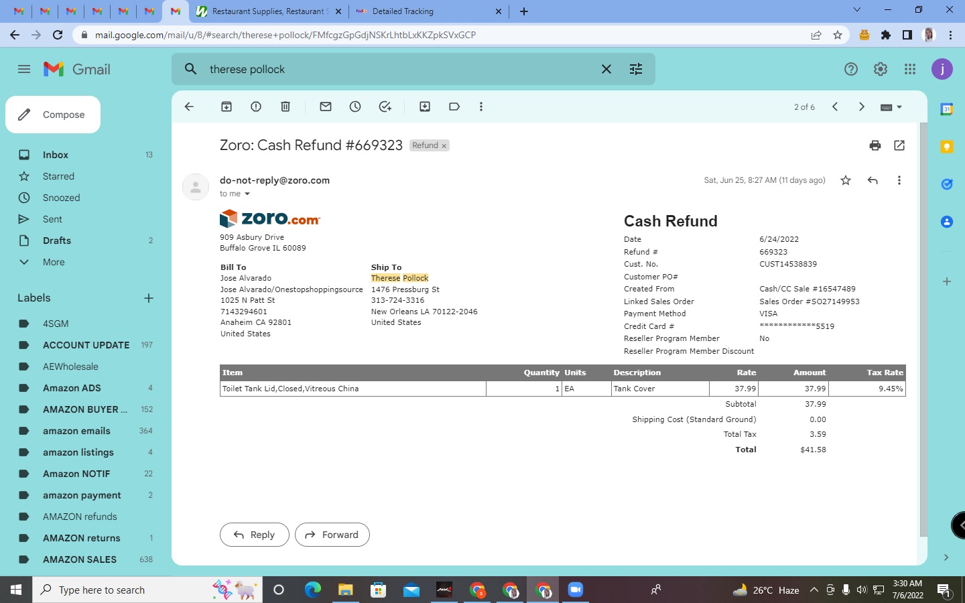Get add-ons with plus icon in side panel
This screenshot has height=603, width=965.
(947, 281)
